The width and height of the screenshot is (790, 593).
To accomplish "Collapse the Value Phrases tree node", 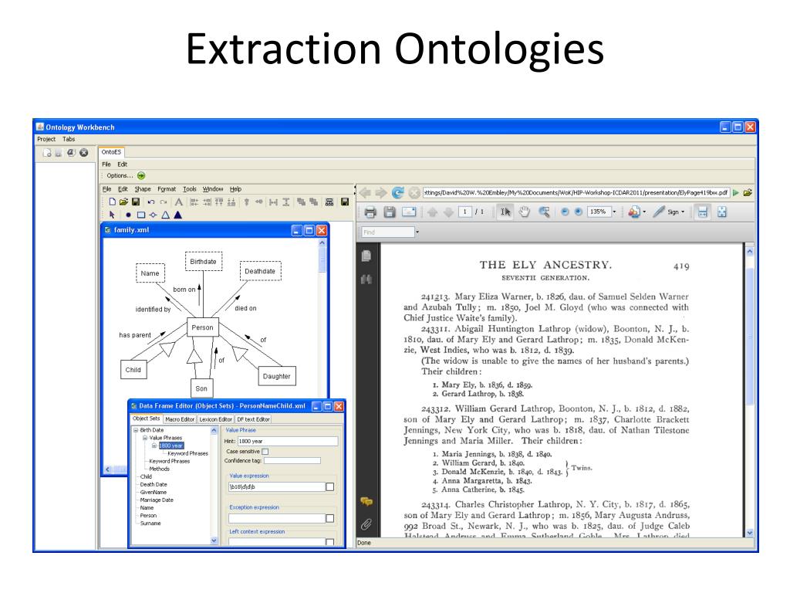I will click(145, 438).
